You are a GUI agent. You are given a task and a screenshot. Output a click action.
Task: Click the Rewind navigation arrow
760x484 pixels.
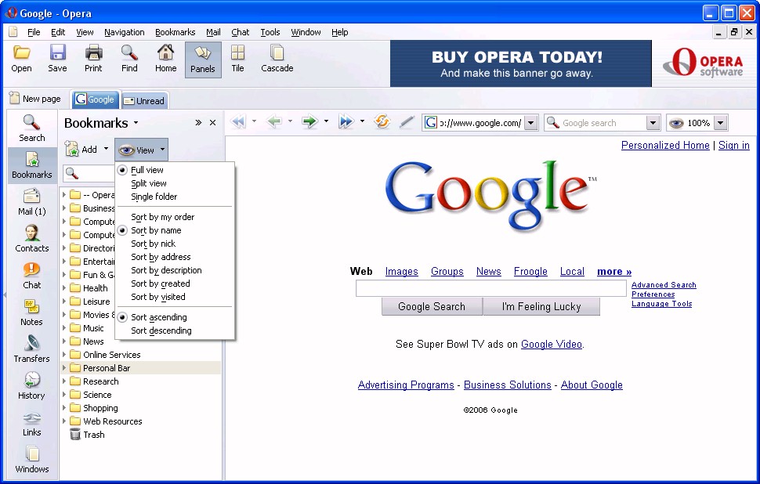pos(238,121)
